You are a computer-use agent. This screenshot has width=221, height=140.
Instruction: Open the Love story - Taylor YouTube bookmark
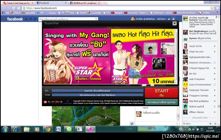tap(136, 13)
